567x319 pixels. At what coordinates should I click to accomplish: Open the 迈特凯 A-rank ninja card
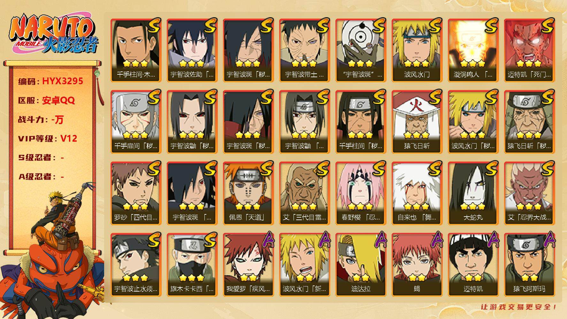473,264
